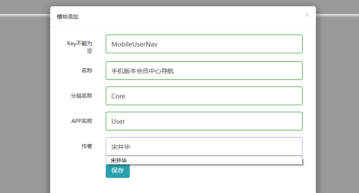Focus the 名称 field with 手机版本会员中心导航

point(204,71)
